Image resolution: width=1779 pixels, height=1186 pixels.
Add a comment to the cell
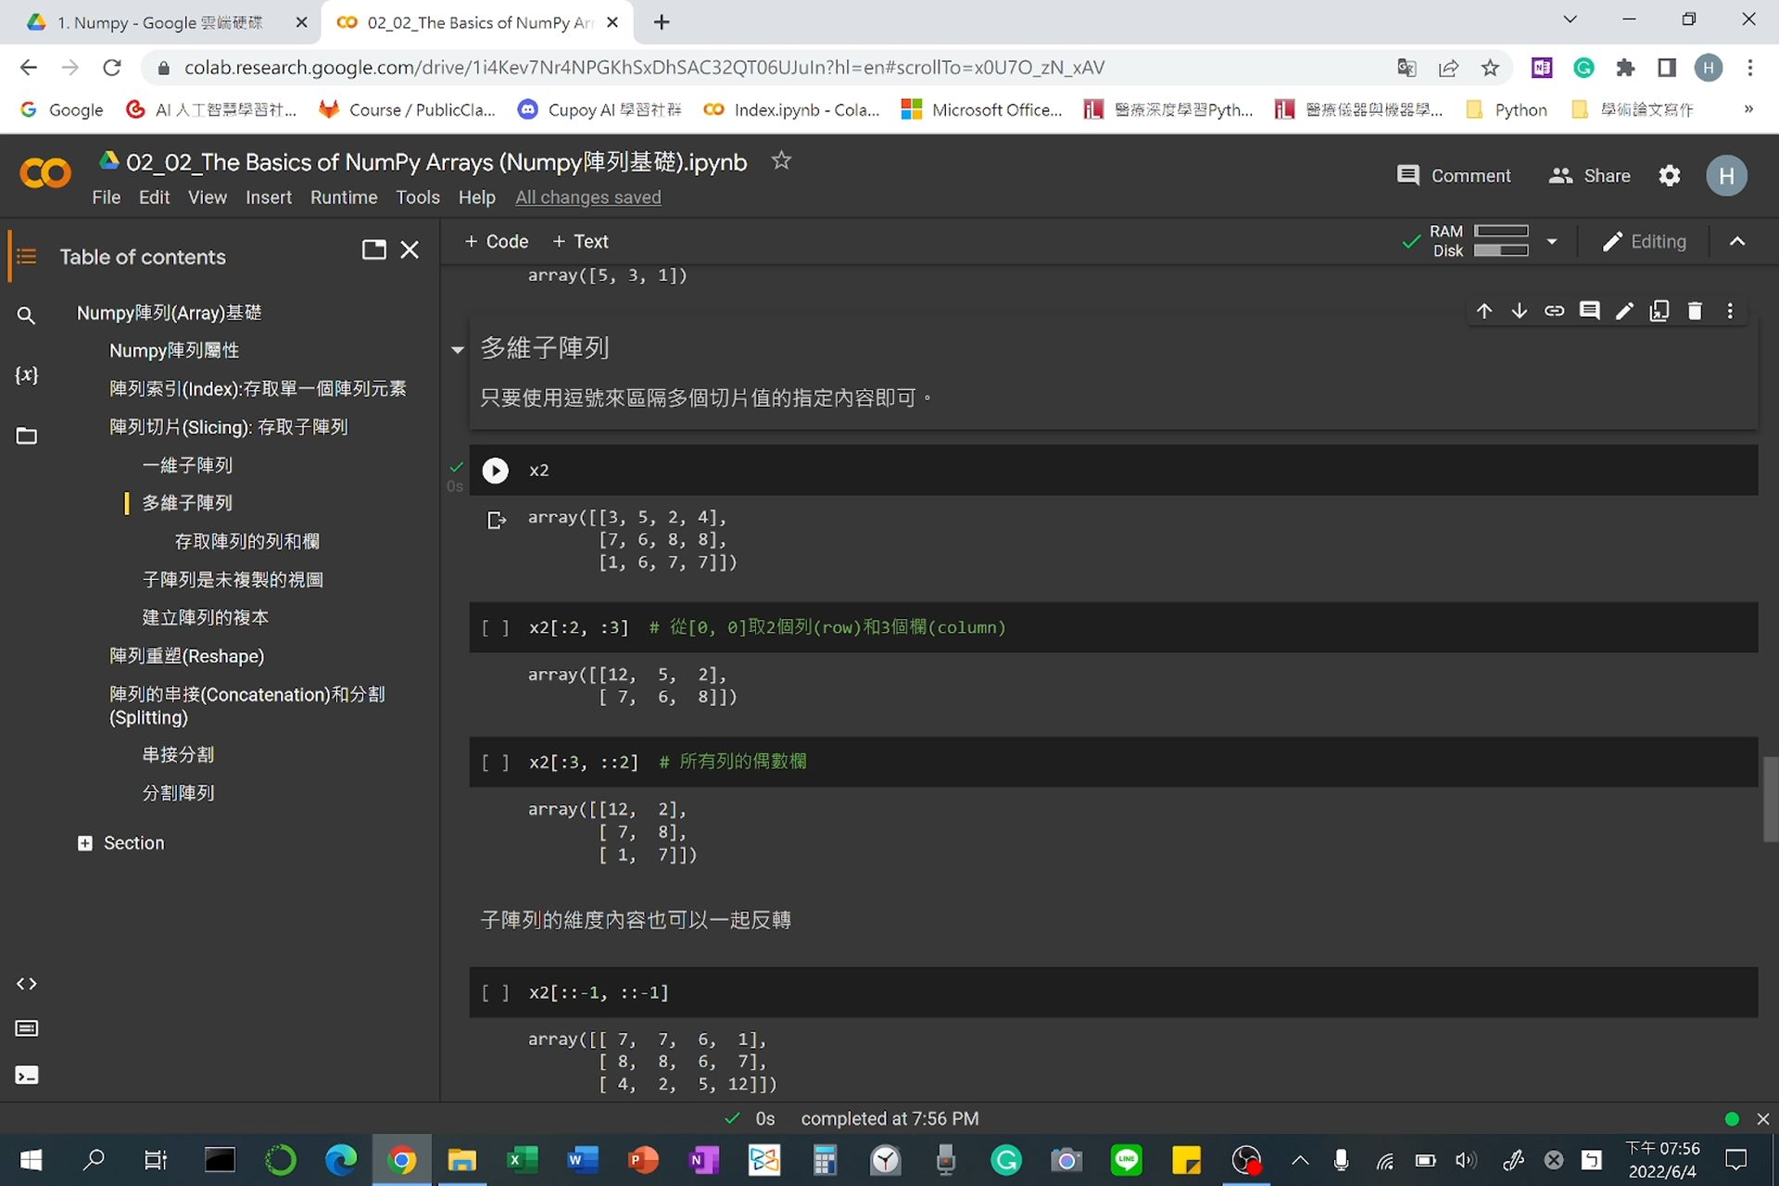pos(1589,310)
